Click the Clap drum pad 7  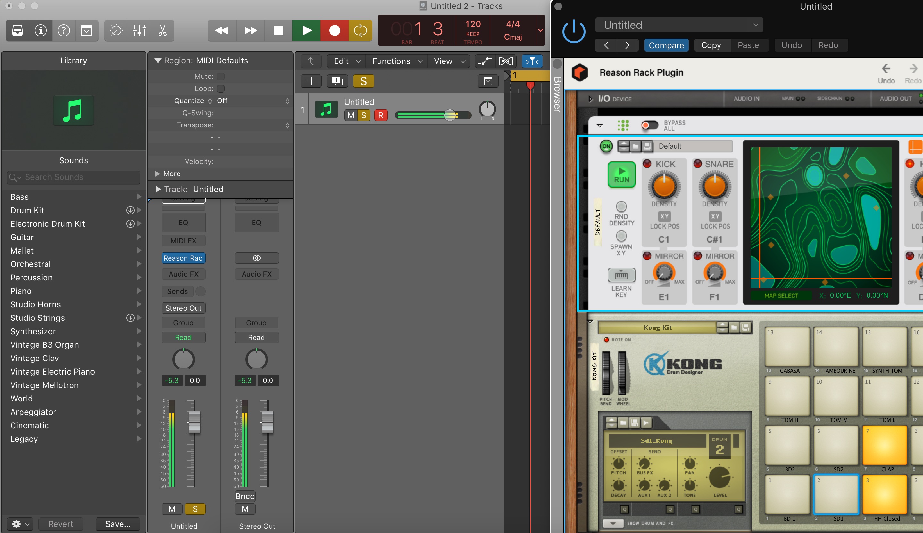[x=885, y=446]
